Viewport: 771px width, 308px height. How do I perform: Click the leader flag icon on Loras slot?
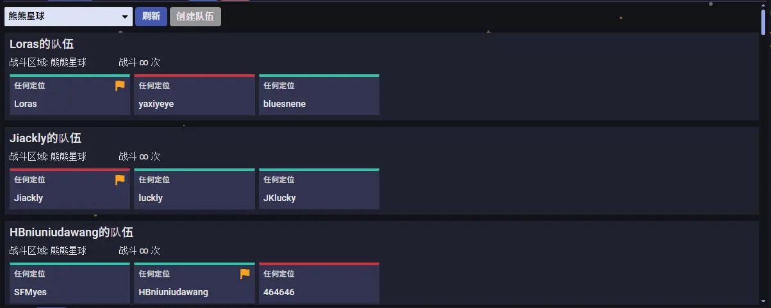coord(120,86)
